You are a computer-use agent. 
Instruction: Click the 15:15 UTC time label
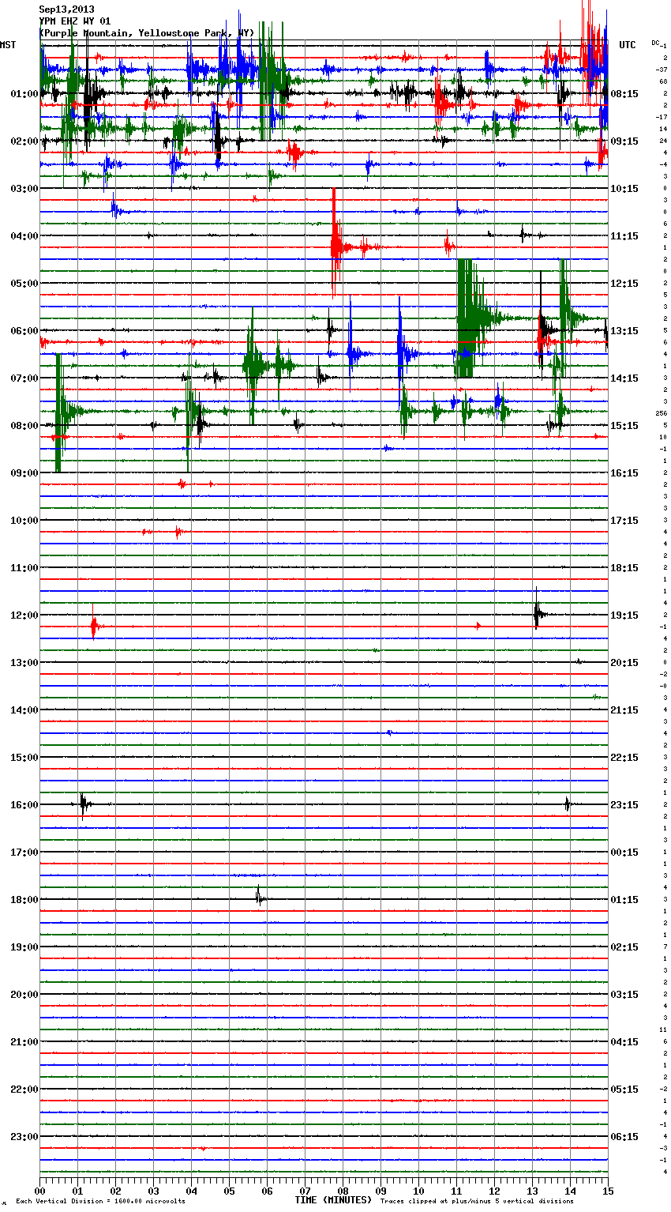point(624,426)
